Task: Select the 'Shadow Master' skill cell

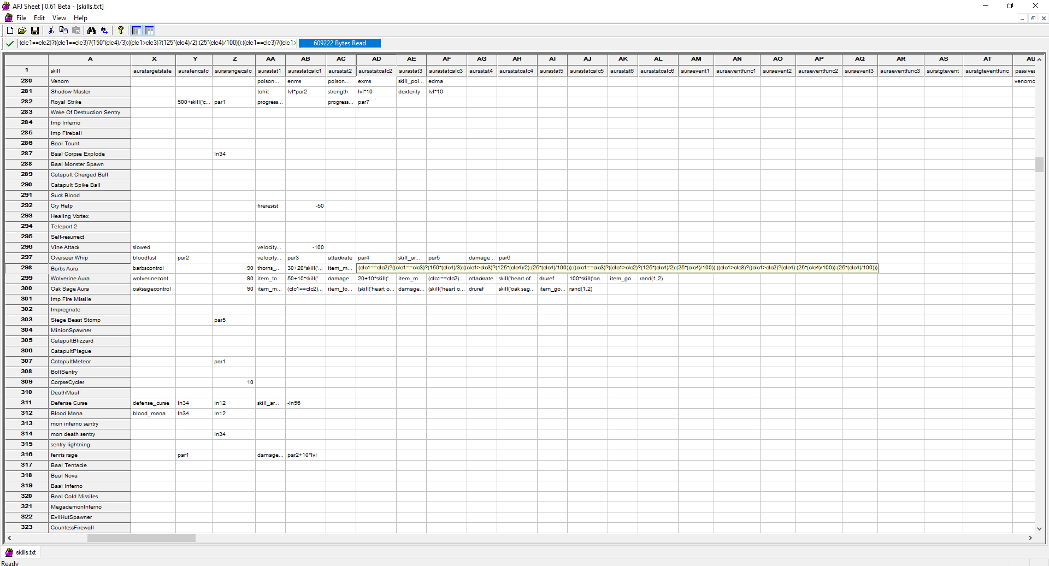Action: 90,92
